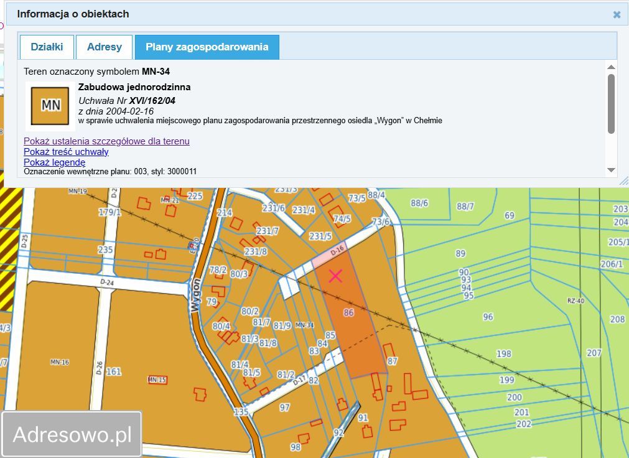
Task: Click the MN-16 zone label
Action: coord(60,362)
